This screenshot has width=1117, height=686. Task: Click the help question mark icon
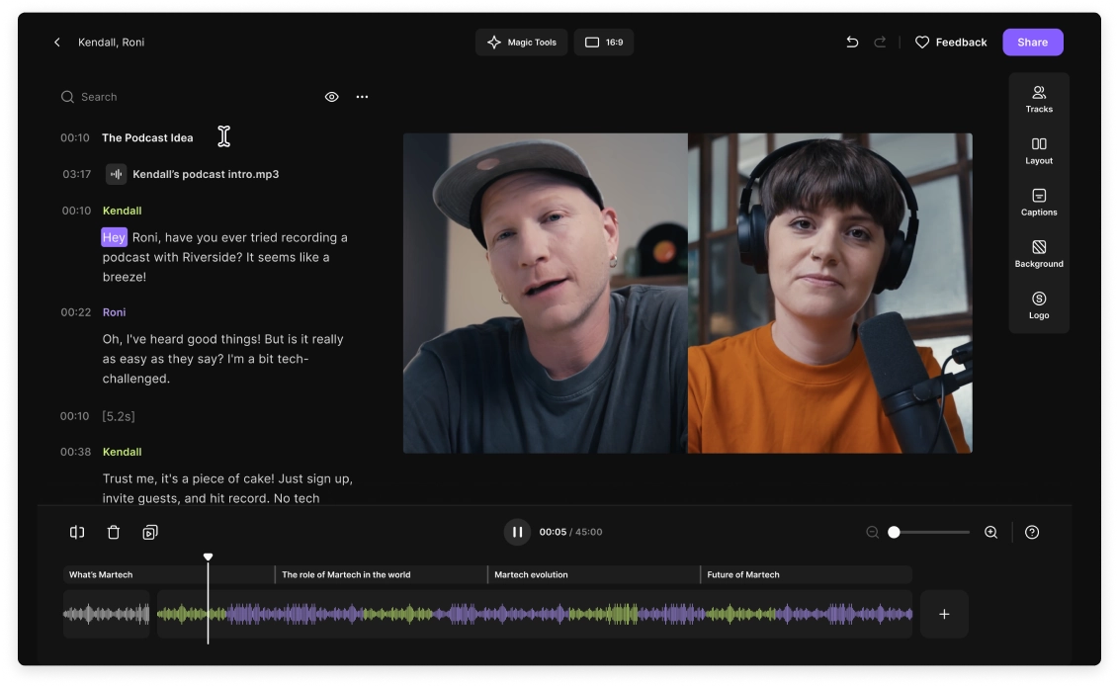[x=1032, y=532]
